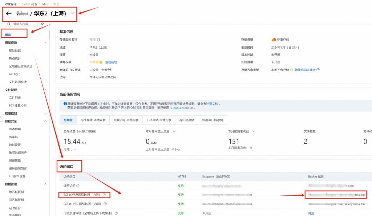The width and height of the screenshot is (372, 216).
Task: Click the 转换成同城冗余 link
Action: tap(305, 70)
